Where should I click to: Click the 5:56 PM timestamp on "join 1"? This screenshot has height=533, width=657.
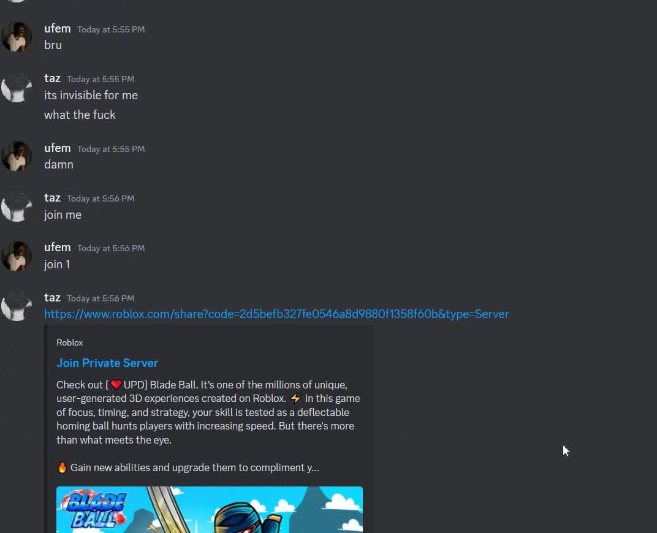click(x=111, y=248)
